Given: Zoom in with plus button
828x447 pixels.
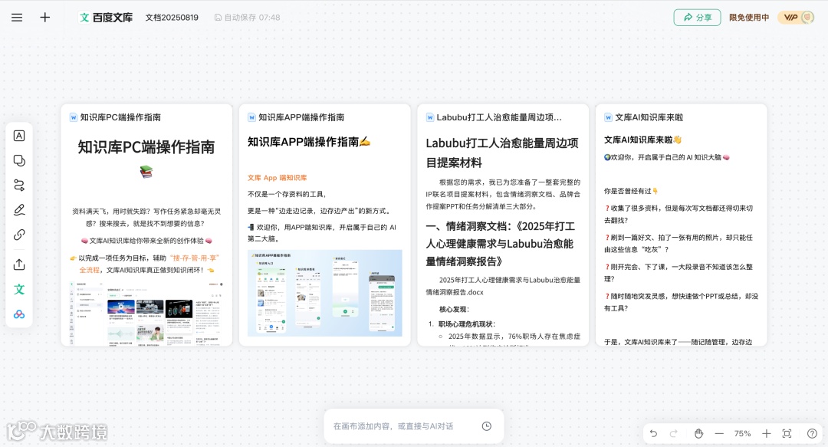Looking at the screenshot, I should [766, 433].
